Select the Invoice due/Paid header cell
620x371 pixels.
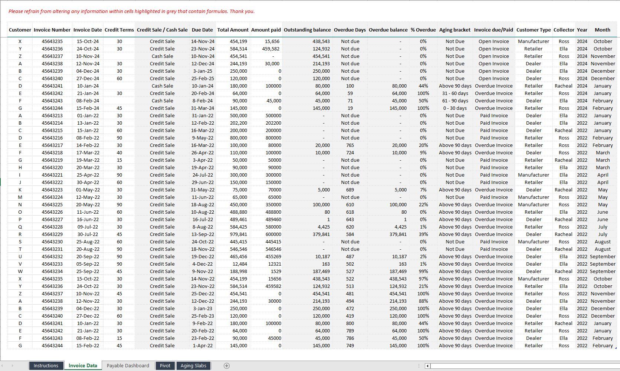[494, 30]
